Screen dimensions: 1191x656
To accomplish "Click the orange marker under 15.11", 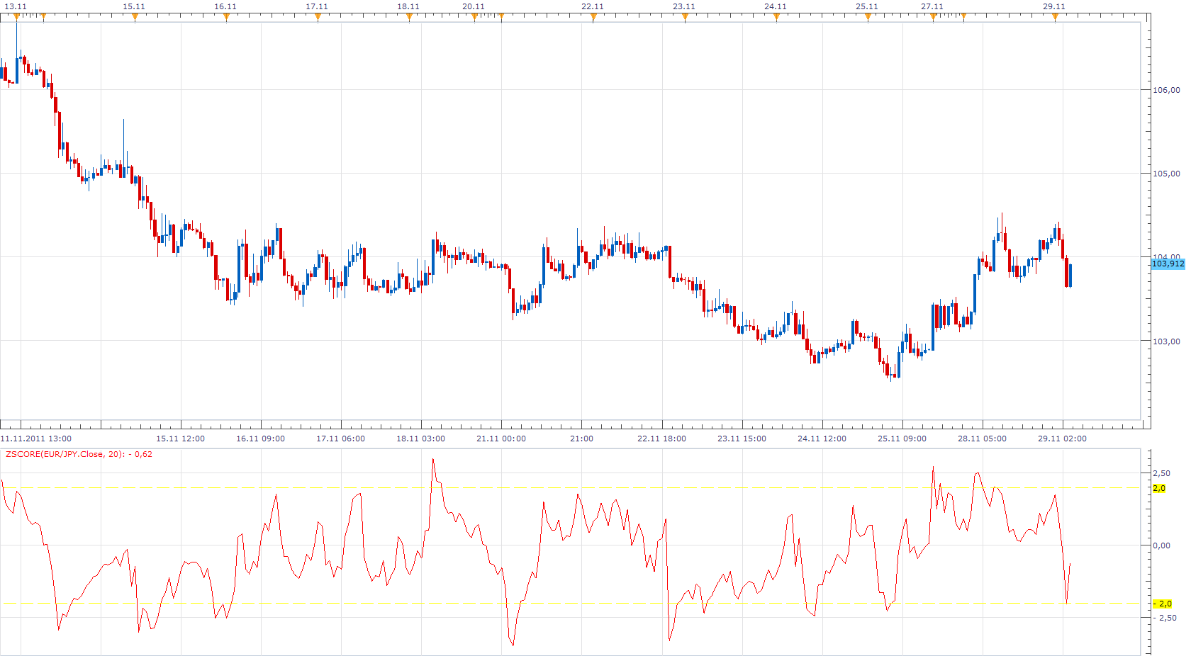I will click(135, 17).
